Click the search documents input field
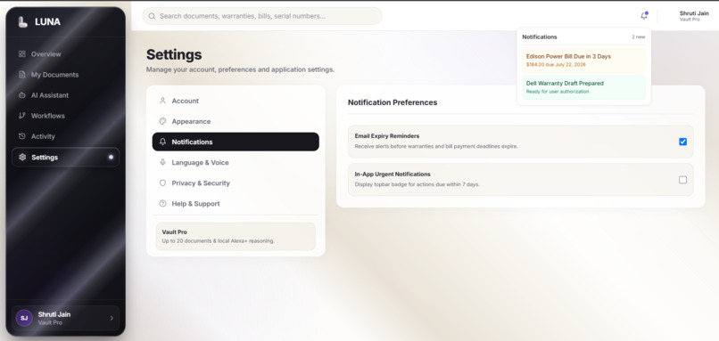 (x=262, y=16)
